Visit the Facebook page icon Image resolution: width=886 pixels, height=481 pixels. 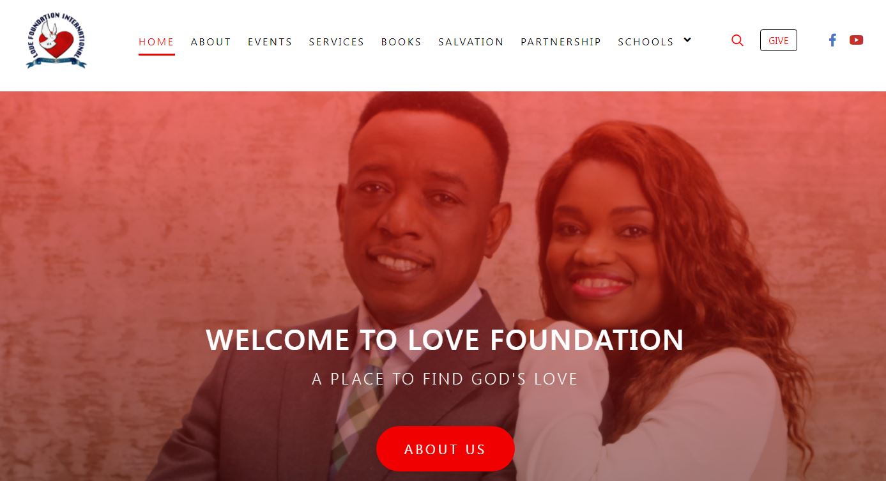pyautogui.click(x=832, y=40)
